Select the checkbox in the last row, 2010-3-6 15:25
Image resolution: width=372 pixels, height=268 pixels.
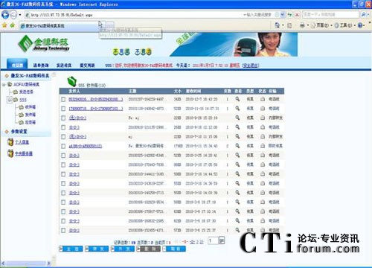click(x=63, y=230)
